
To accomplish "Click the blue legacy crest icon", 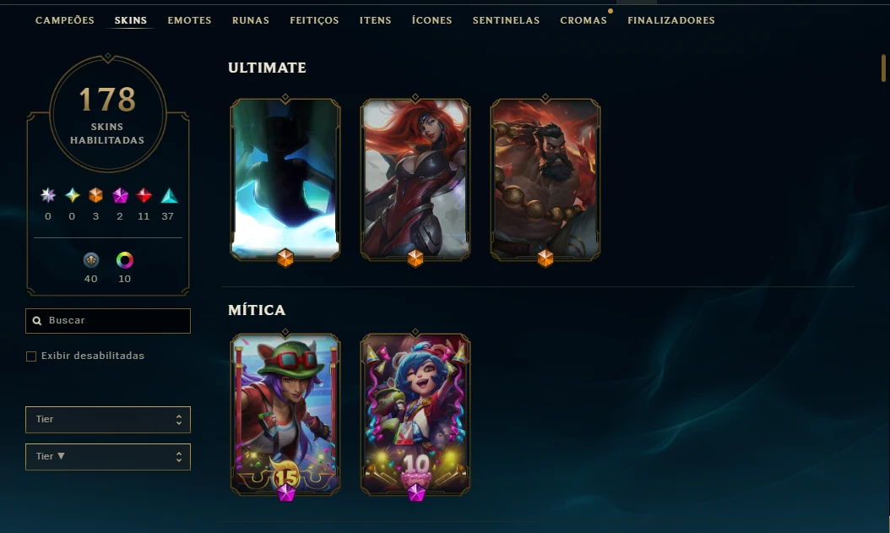I will coord(91,260).
